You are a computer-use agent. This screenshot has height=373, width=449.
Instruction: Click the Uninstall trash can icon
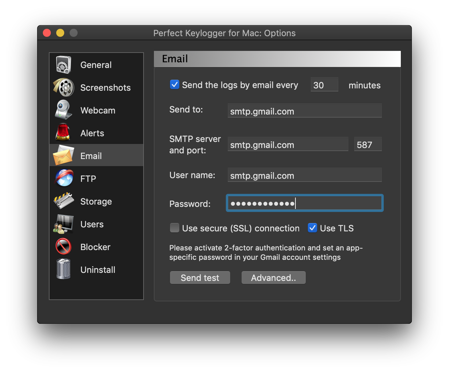tap(63, 269)
